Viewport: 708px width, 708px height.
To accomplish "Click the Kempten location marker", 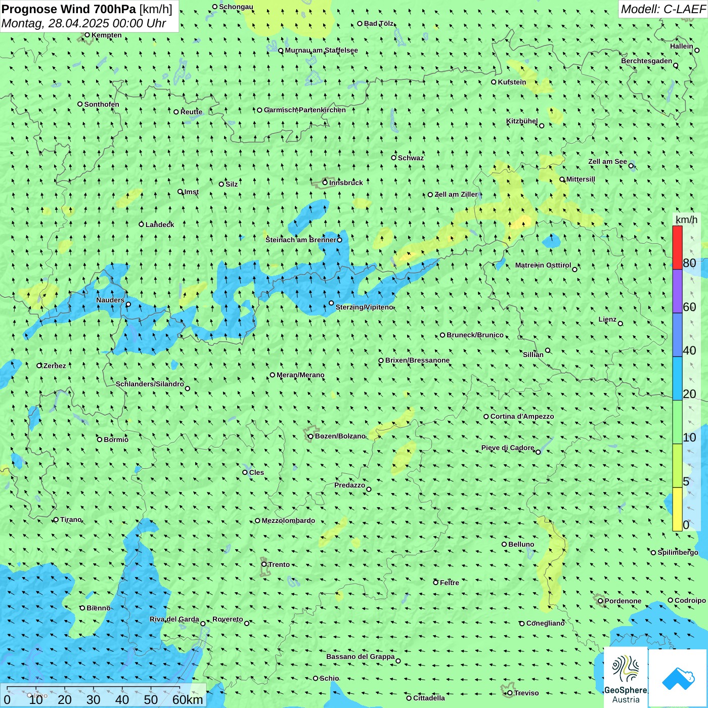I will (87, 35).
